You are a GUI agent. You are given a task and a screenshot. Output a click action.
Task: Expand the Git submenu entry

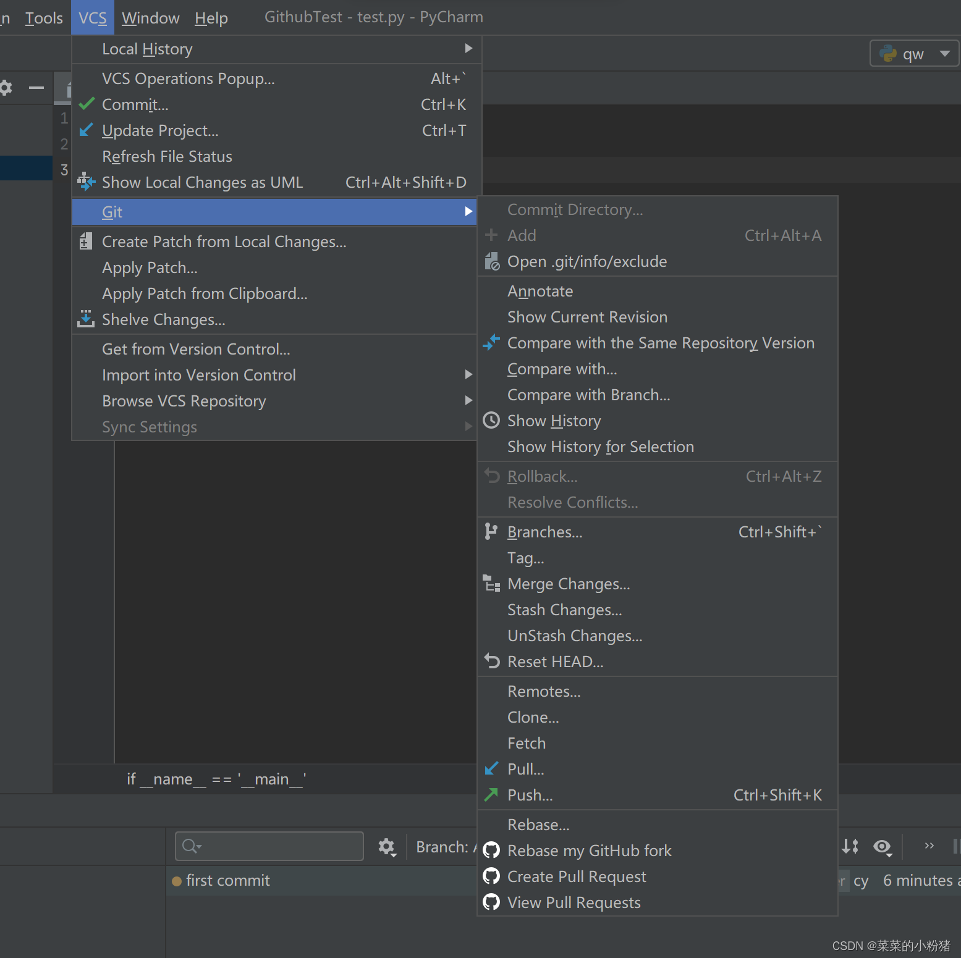point(274,212)
